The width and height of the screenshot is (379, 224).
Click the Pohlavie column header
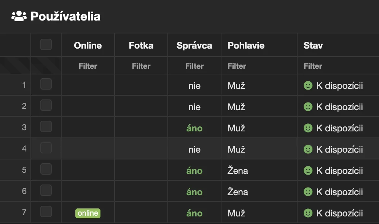[x=246, y=46]
